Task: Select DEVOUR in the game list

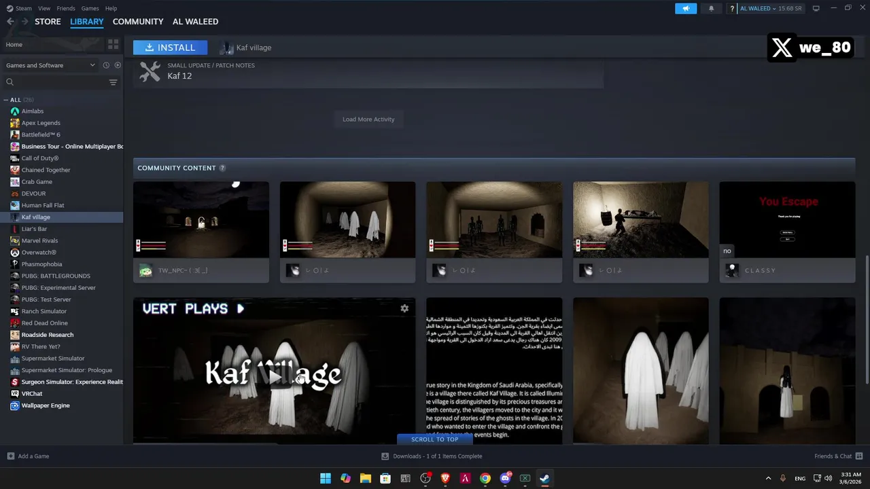Action: (61, 194)
